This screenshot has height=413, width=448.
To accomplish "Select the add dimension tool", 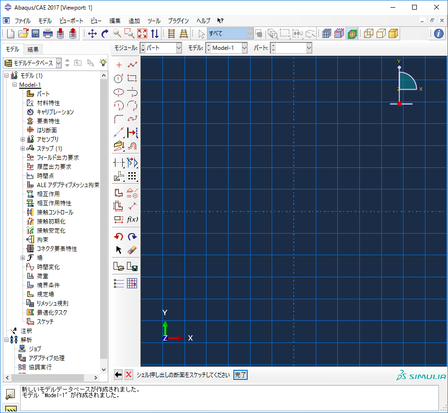I will tap(132, 206).
